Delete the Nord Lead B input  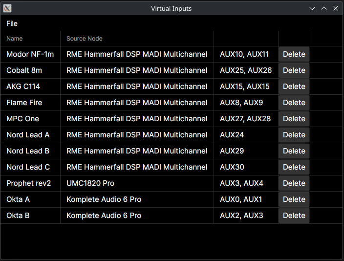point(294,151)
